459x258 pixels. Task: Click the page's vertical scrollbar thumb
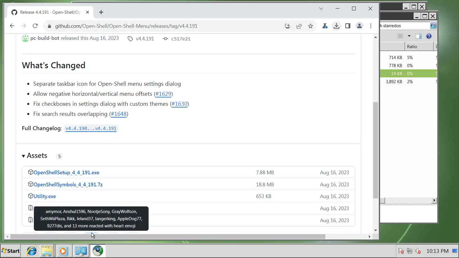coord(376,150)
